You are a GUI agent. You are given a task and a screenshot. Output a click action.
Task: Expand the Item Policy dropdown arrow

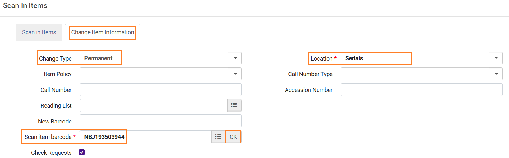pos(235,74)
